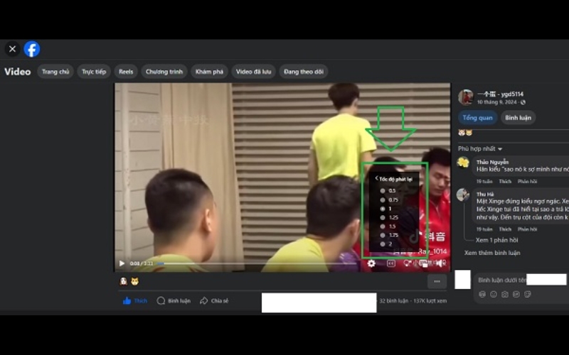
Task: Play the video with the play button
Action: pos(122,263)
